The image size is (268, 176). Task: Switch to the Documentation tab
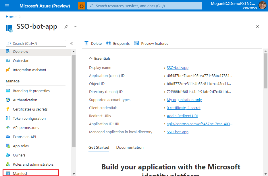tap(130, 147)
